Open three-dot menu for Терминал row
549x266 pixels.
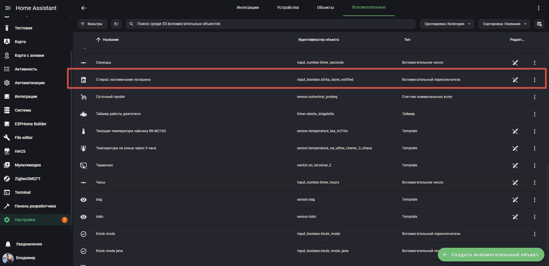tap(534, 166)
